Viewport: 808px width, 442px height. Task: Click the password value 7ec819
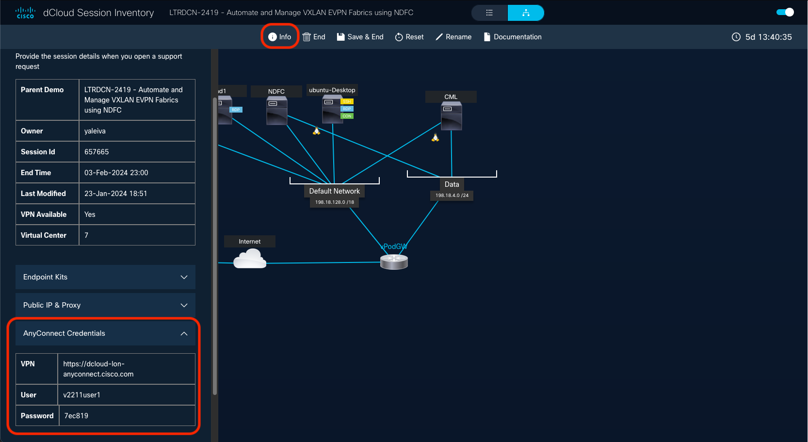(76, 416)
